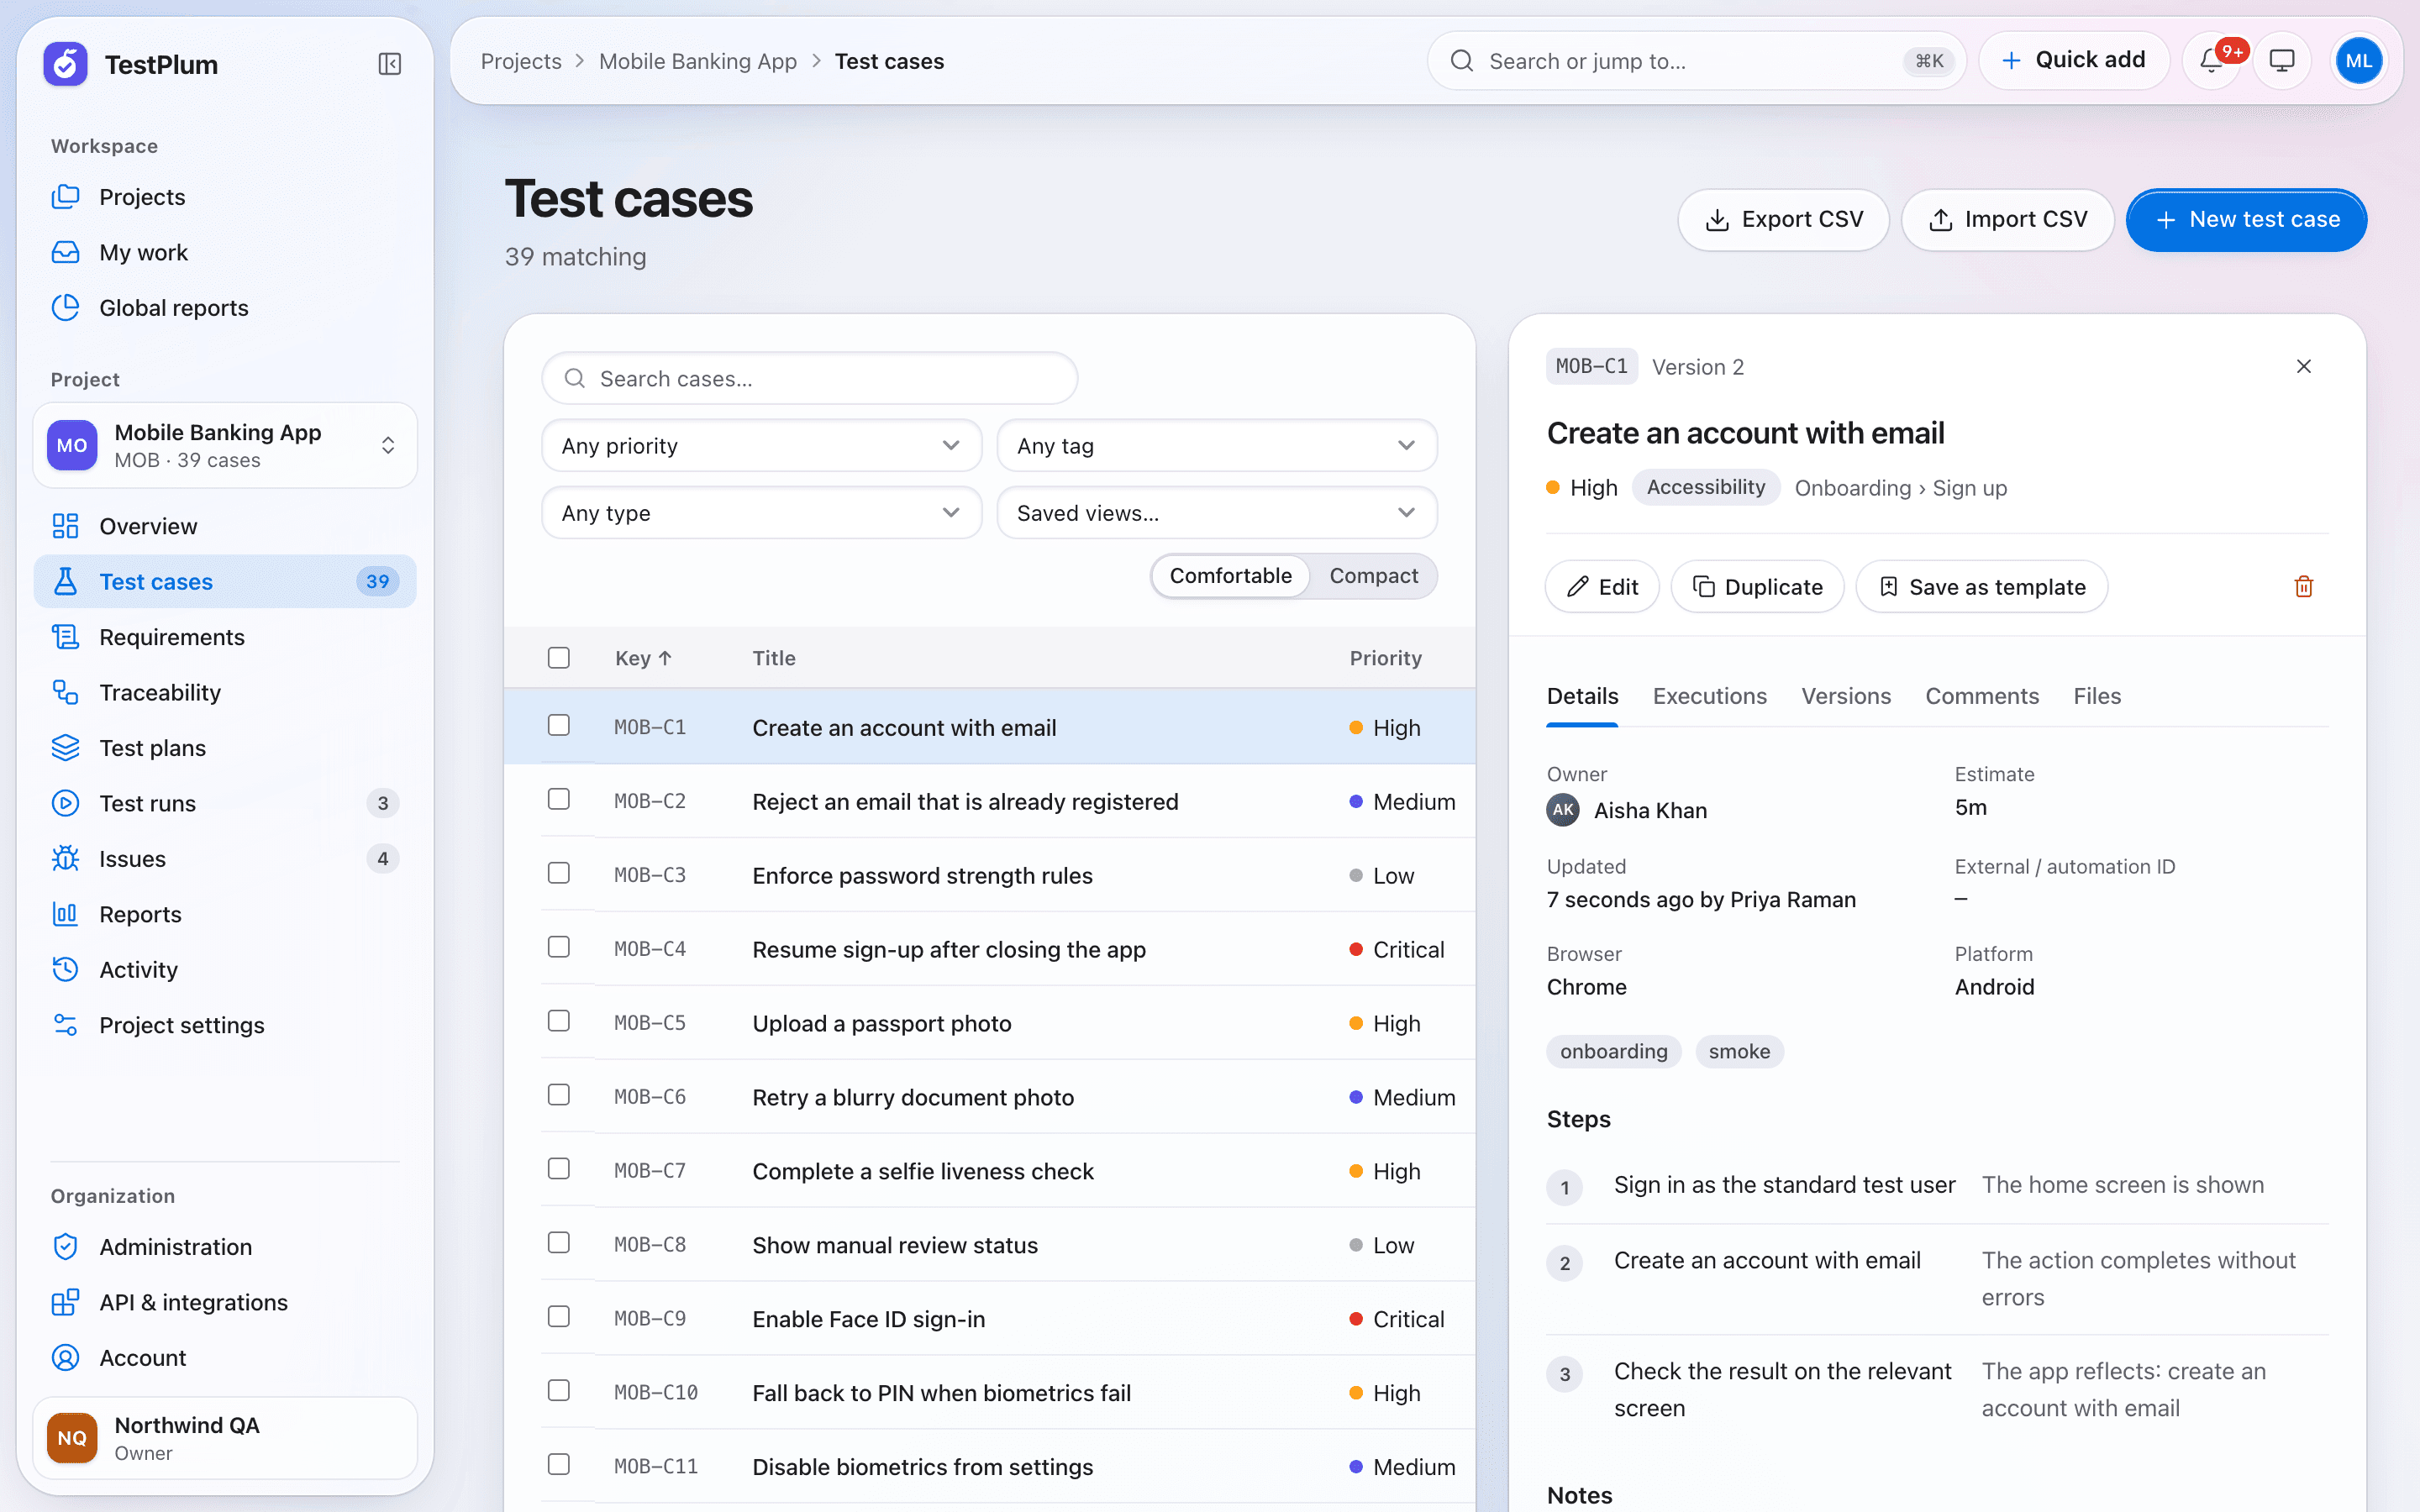Screen dimensions: 2420x1512
Task: Sort by the Key column header
Action: click(643, 658)
